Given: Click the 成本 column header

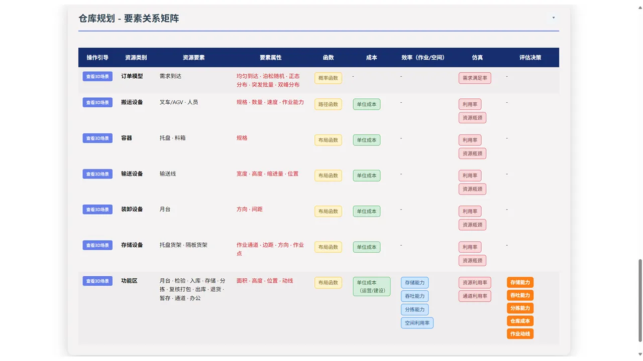Looking at the screenshot, I should point(372,58).
